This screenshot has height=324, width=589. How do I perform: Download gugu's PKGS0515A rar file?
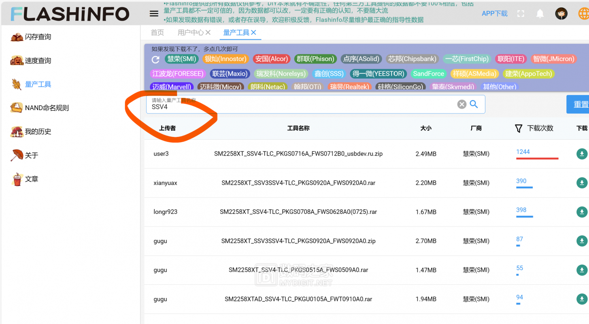(582, 270)
